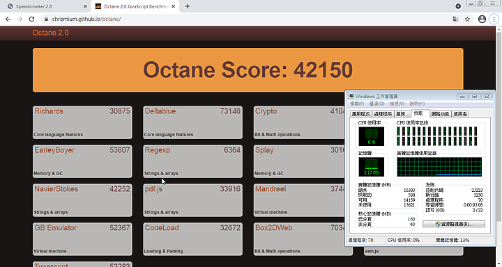
Task: Select the GB Emulator benchmark card
Action: tap(82, 239)
